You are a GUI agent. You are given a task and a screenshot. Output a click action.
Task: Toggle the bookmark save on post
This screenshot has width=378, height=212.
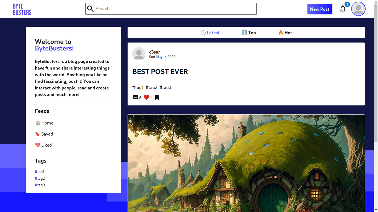tap(157, 97)
